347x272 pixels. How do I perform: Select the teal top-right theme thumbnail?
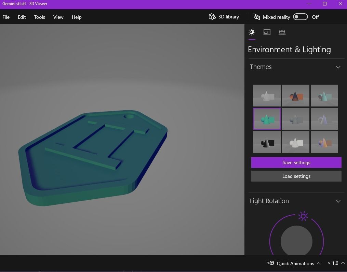pyautogui.click(x=324, y=96)
